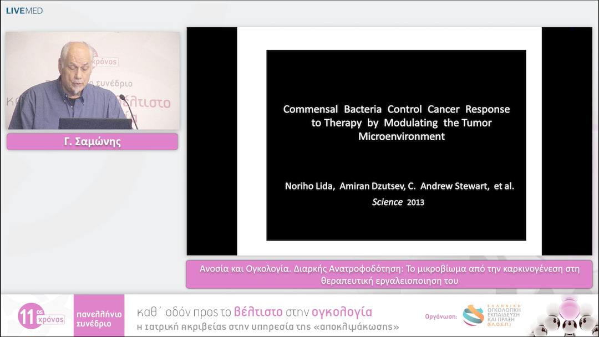Click the 'Οργάνωση:' label in the footer
The height and width of the screenshot is (337, 599).
pos(441,317)
